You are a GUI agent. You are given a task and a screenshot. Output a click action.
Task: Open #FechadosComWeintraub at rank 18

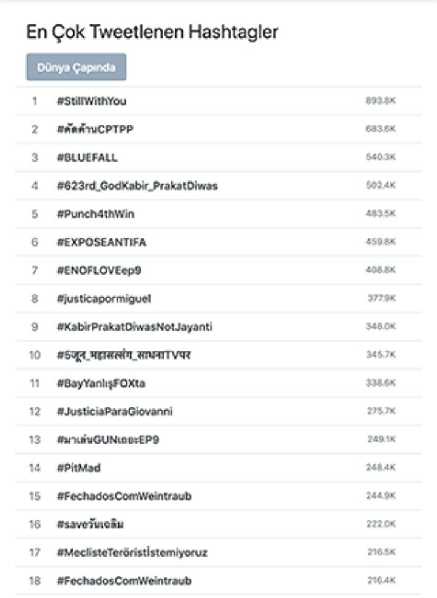point(124,581)
